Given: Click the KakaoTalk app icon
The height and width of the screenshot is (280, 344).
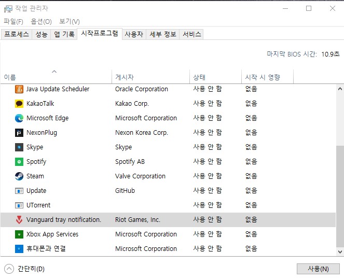Looking at the screenshot, I should (19, 104).
